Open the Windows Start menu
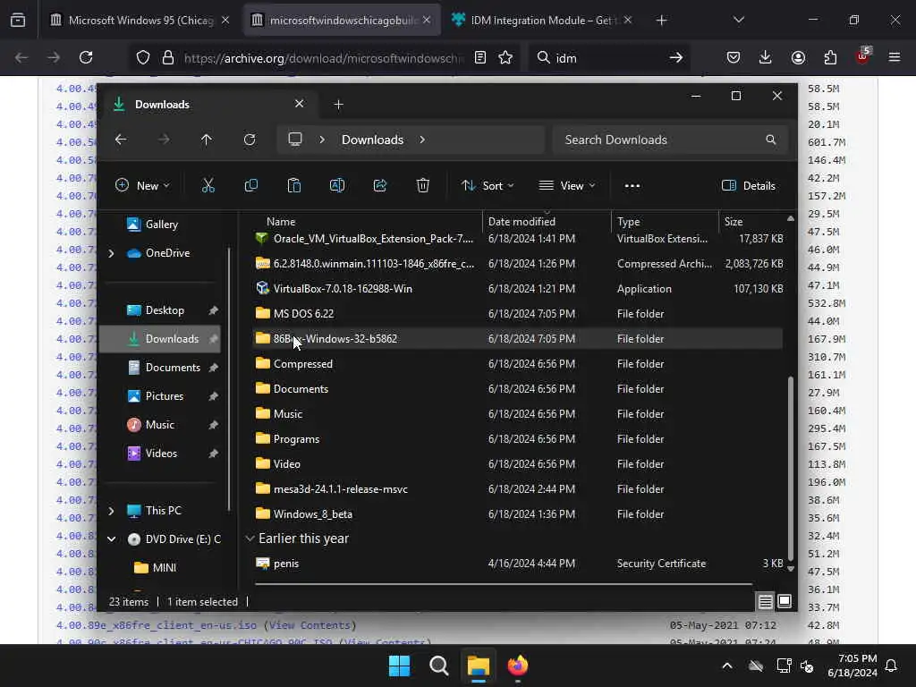The height and width of the screenshot is (687, 916). tap(400, 666)
